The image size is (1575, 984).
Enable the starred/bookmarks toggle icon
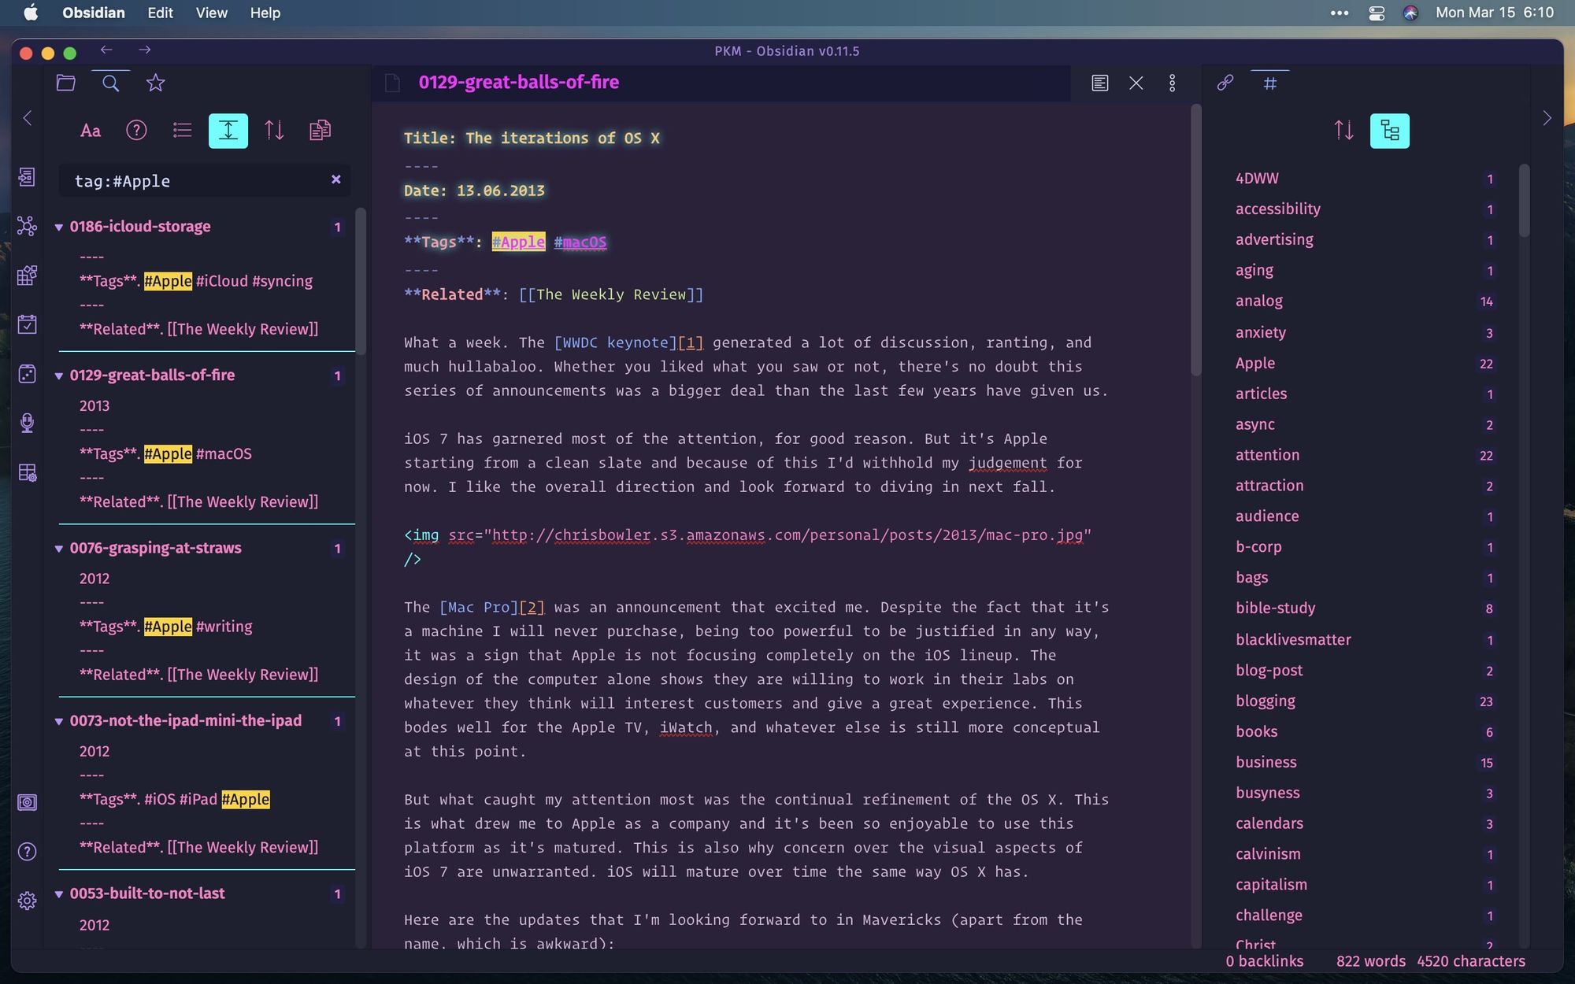click(x=157, y=82)
